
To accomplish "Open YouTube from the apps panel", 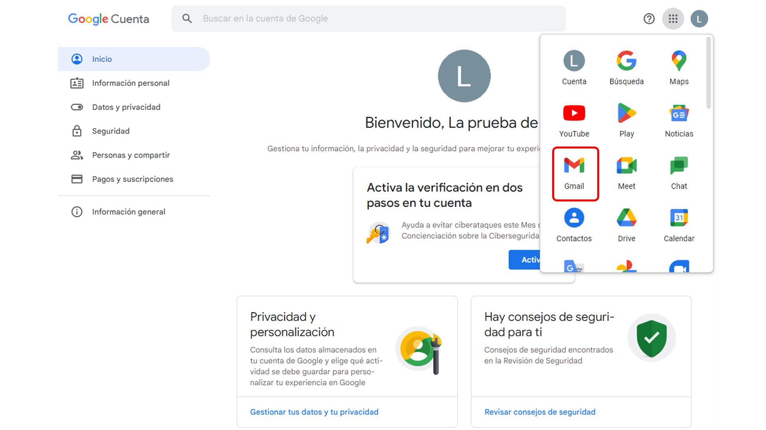I will (x=574, y=119).
